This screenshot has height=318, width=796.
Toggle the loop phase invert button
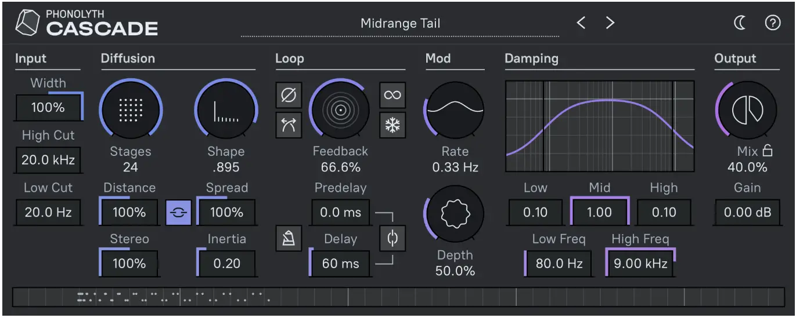(289, 94)
